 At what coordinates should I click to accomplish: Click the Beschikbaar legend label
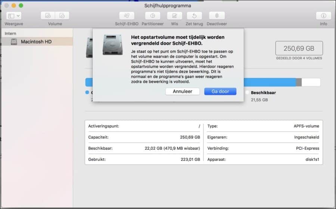[263, 93]
